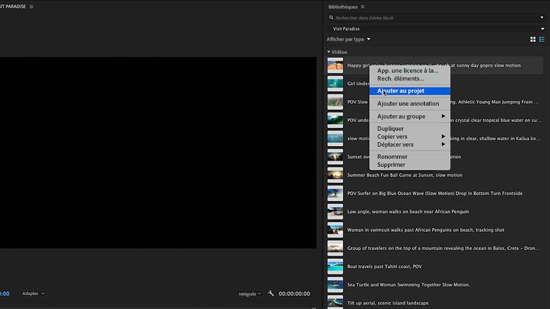Select POV underwater tropical blue water thumbnail
The image size is (550, 309).
click(x=335, y=120)
